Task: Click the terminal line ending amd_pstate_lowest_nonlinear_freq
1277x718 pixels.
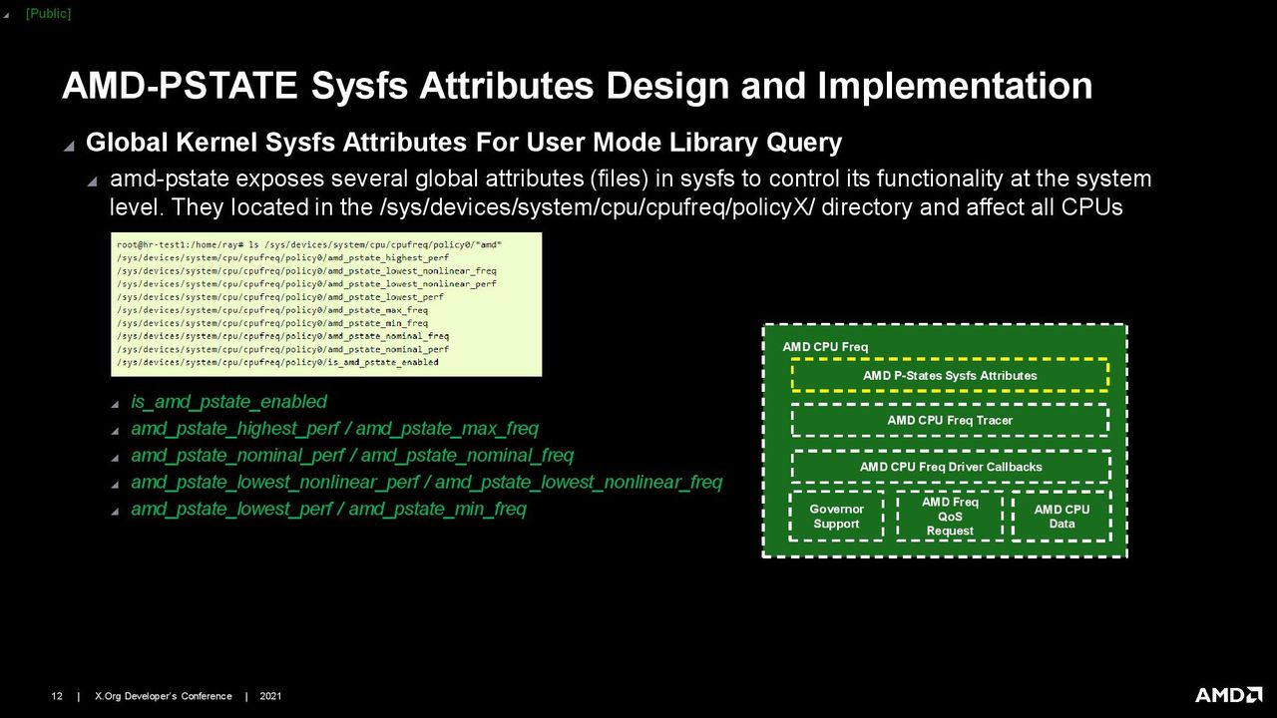Action: coord(306,270)
